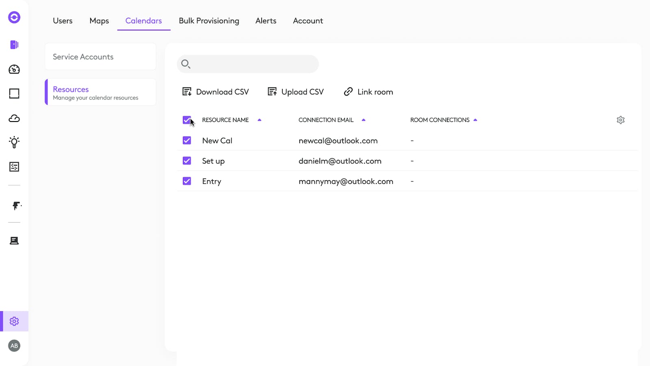This screenshot has width=650, height=366.
Task: Open the Alerts tab
Action: click(x=266, y=21)
